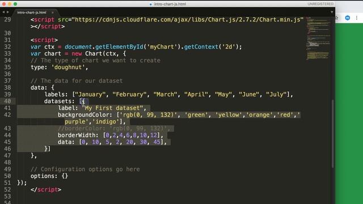This screenshot has height=204, width=363.
Task: Click the new Chart(ctx constructor text
Action: pos(94,54)
